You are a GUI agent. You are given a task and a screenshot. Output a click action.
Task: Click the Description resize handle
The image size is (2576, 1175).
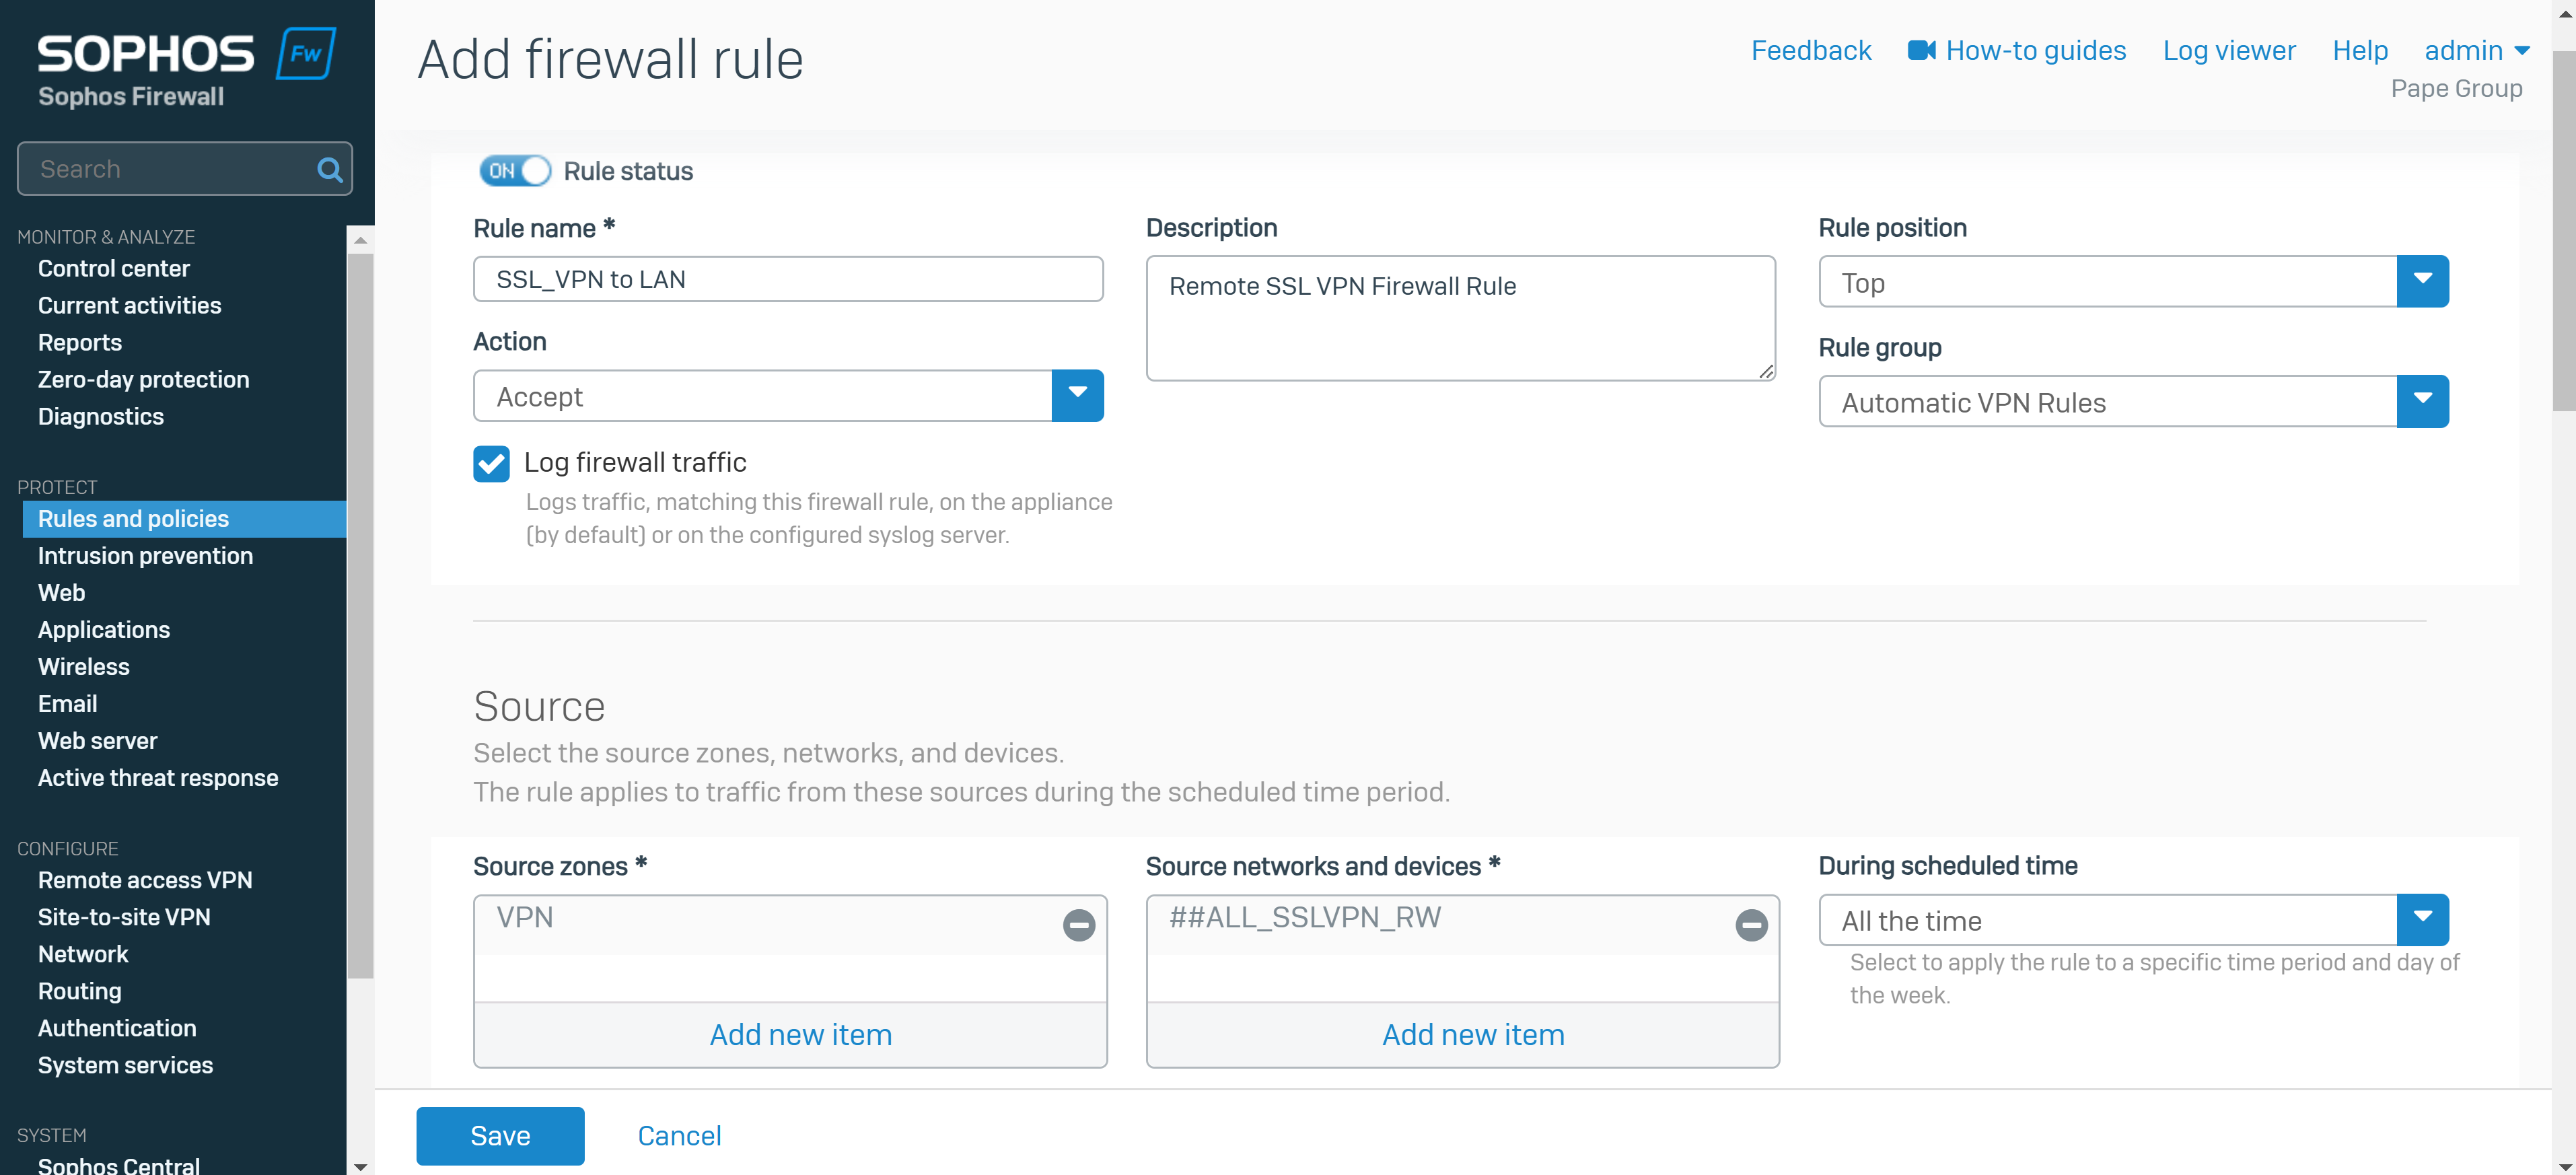click(1766, 371)
